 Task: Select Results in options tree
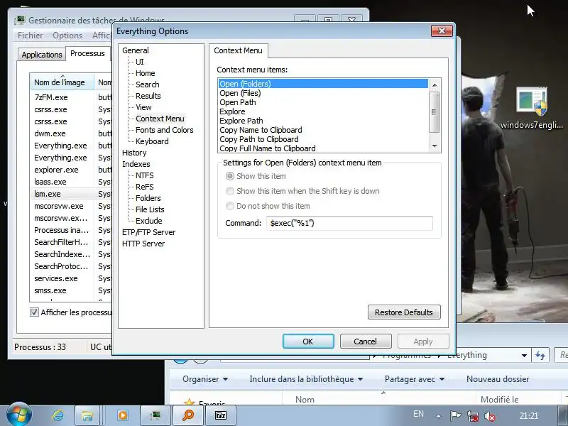[148, 96]
